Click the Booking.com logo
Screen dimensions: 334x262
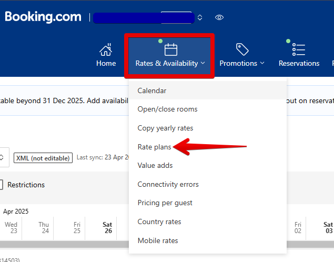pos(43,17)
